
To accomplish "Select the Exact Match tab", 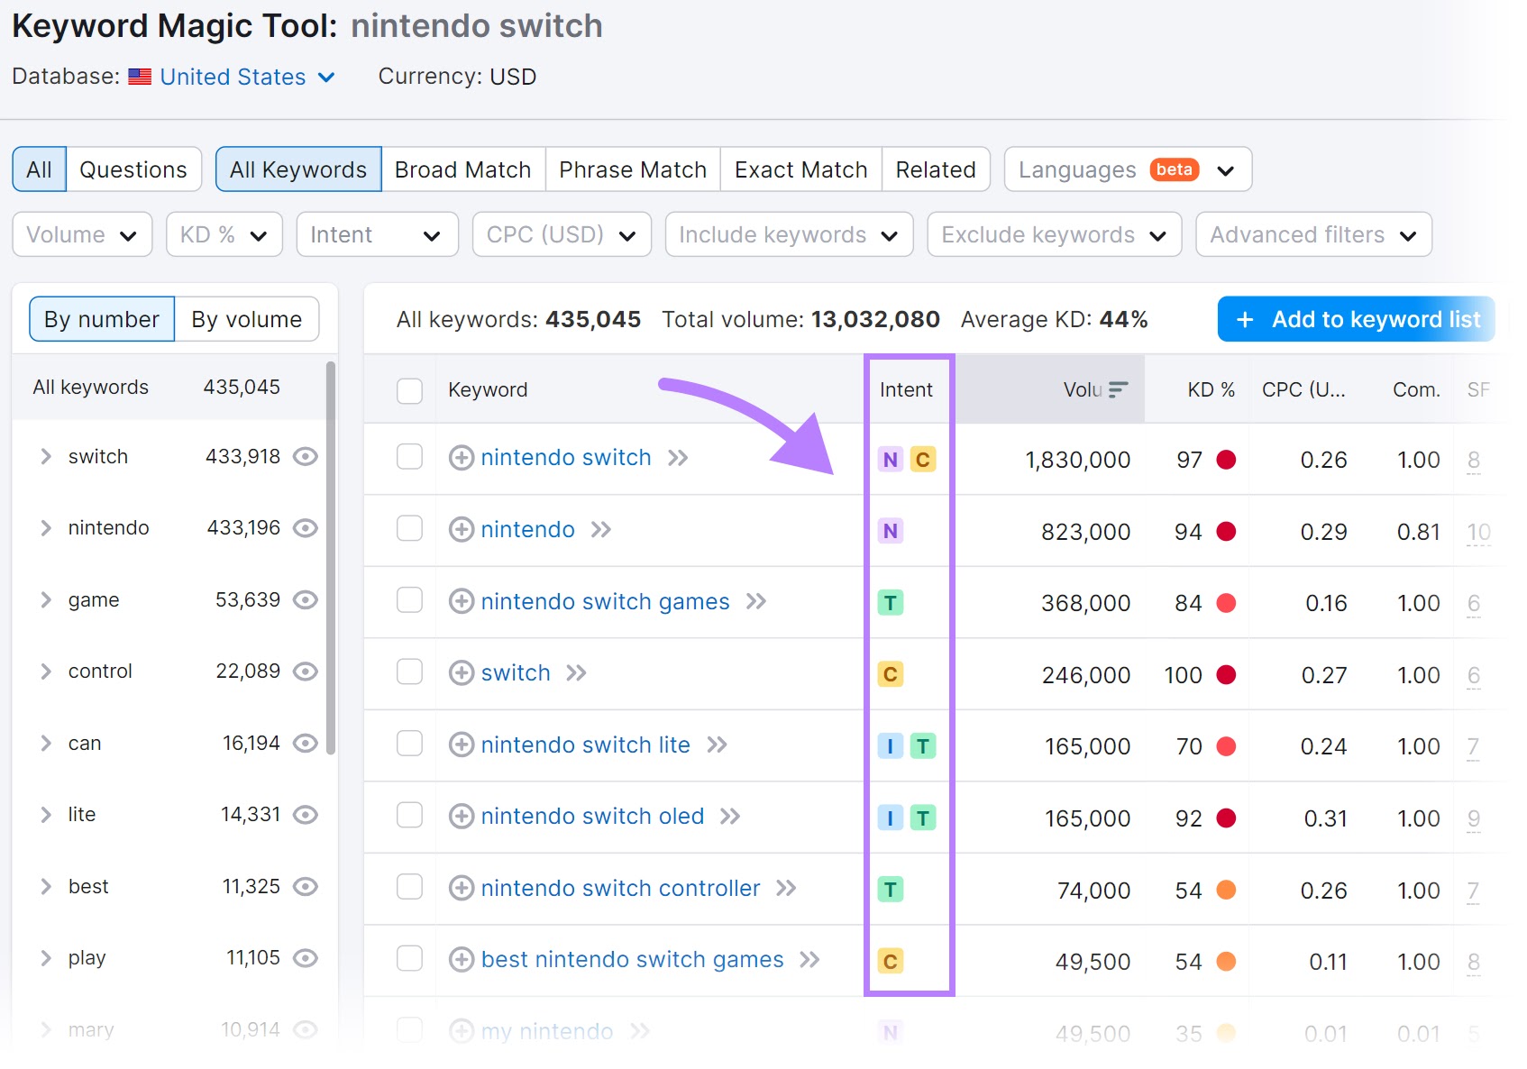I will pyautogui.click(x=801, y=170).
